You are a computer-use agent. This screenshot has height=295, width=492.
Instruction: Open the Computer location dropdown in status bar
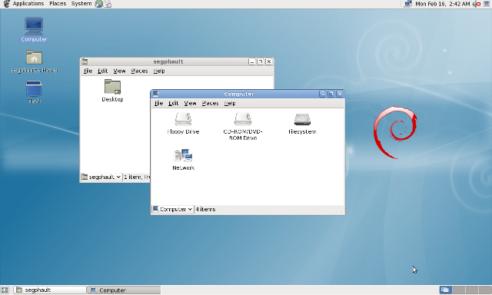tap(172, 209)
